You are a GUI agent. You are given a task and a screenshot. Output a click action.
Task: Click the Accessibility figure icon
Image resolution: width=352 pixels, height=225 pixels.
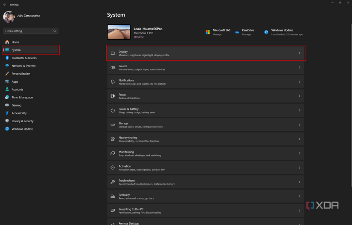pos(7,113)
